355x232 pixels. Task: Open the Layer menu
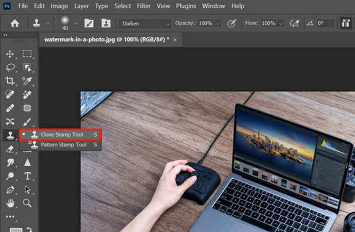pyautogui.click(x=82, y=6)
